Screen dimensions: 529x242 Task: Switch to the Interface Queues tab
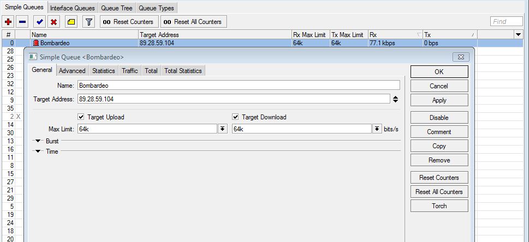pos(73,8)
